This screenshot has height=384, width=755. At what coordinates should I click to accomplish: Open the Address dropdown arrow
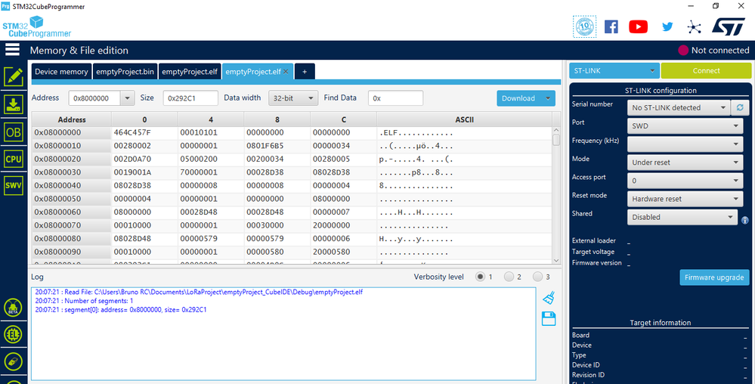pos(127,98)
